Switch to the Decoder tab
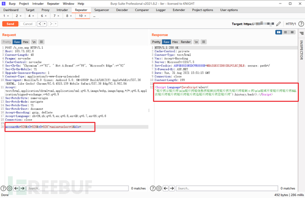305x198 pixels. coord(122,10)
